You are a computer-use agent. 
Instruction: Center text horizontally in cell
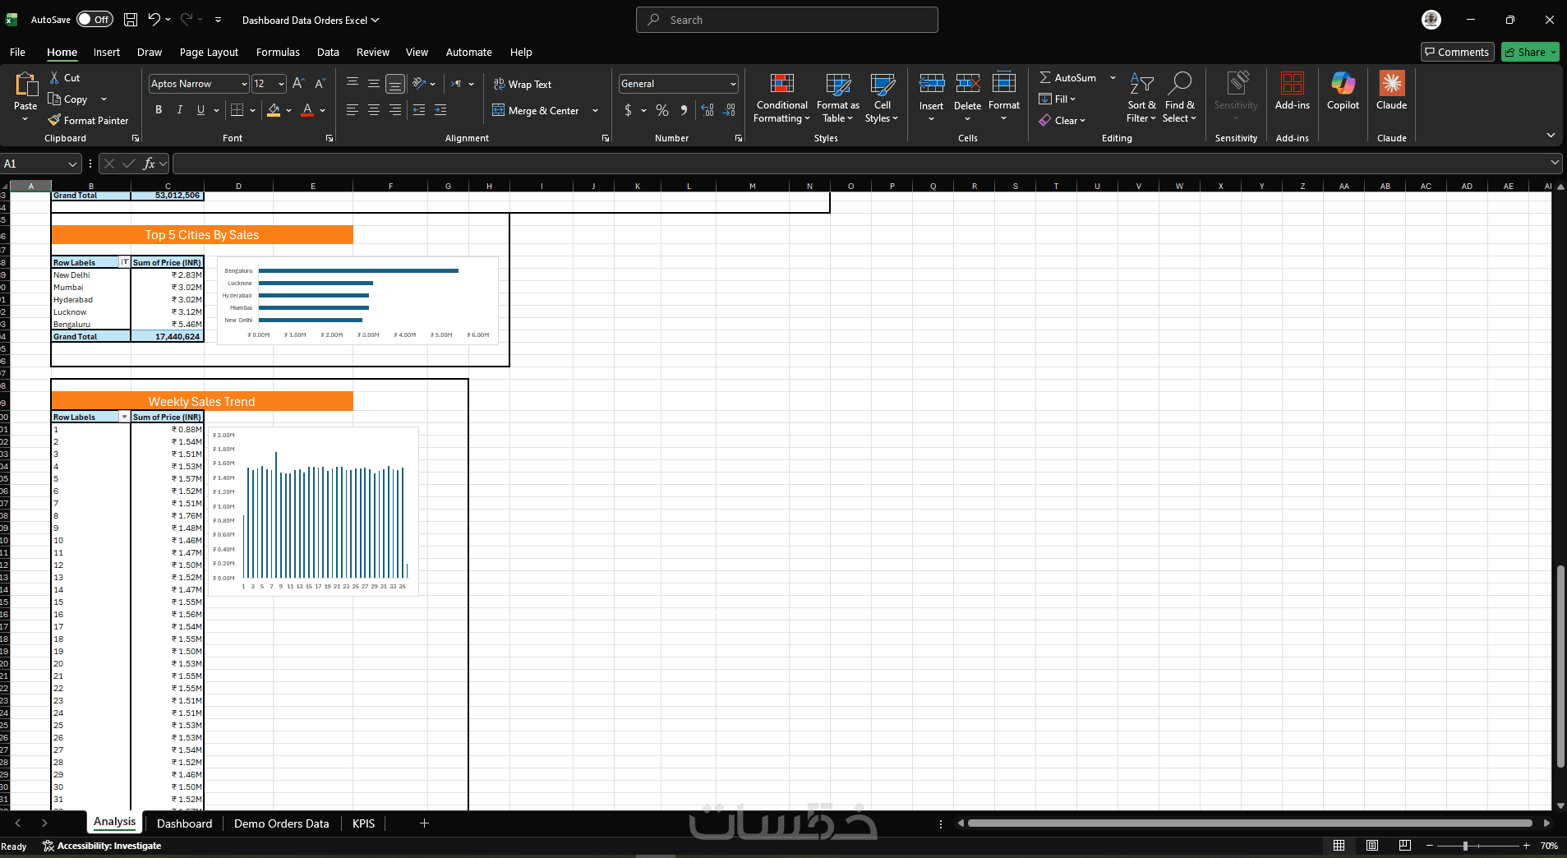click(x=374, y=110)
